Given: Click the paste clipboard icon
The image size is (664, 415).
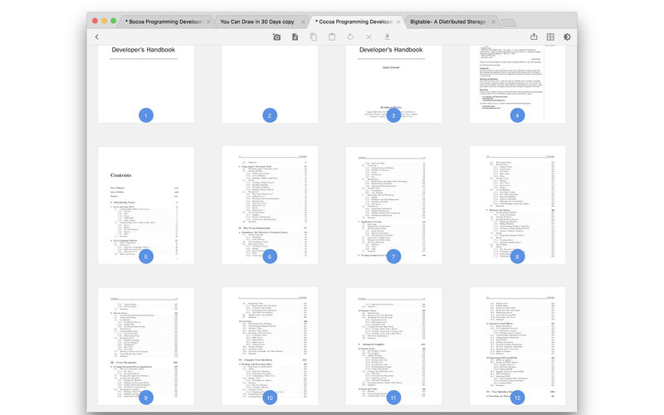Looking at the screenshot, I should tap(332, 37).
